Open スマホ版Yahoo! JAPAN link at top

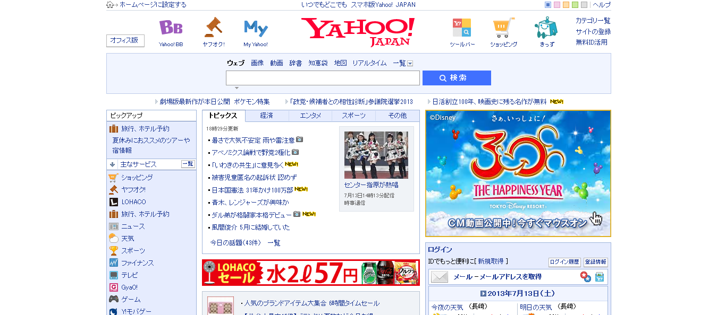click(x=383, y=5)
